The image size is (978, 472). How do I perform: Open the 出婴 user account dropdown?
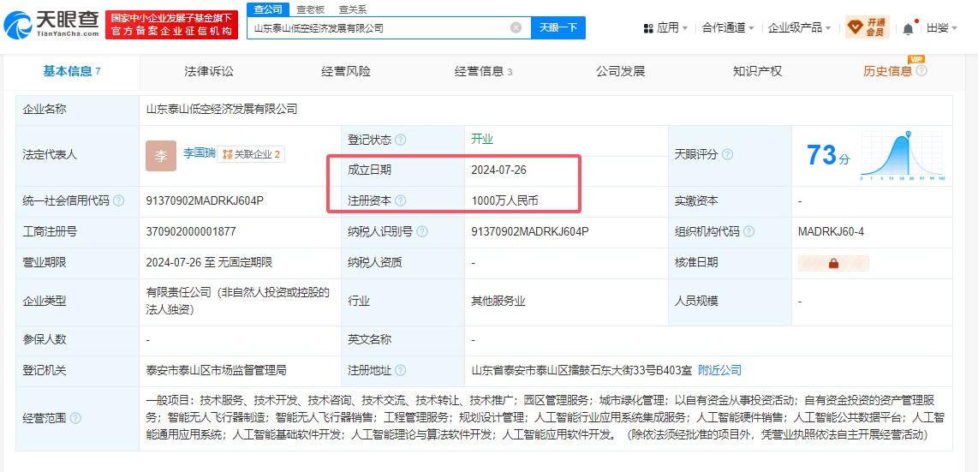pos(942,28)
